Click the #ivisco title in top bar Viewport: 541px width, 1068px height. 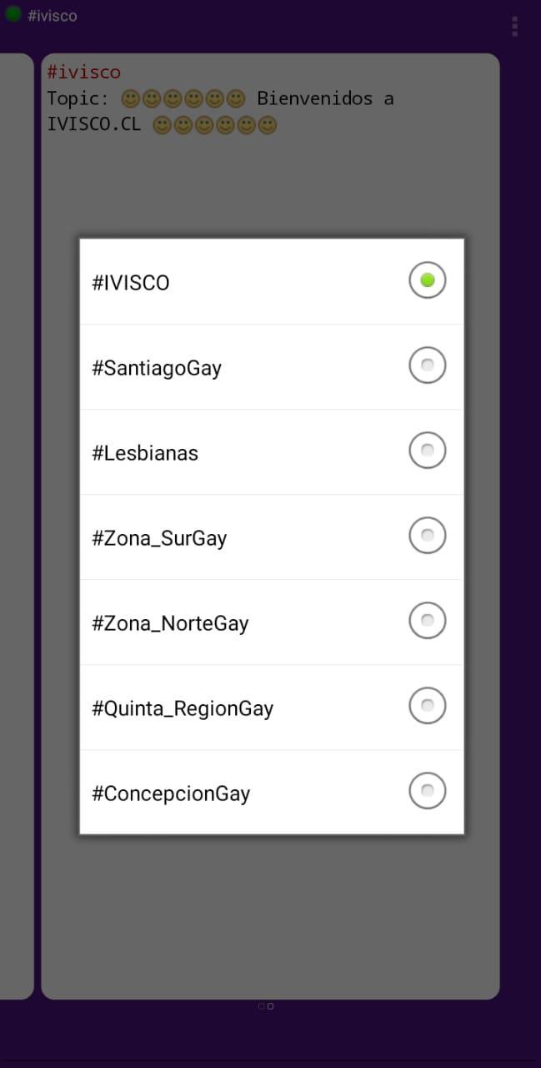[52, 16]
